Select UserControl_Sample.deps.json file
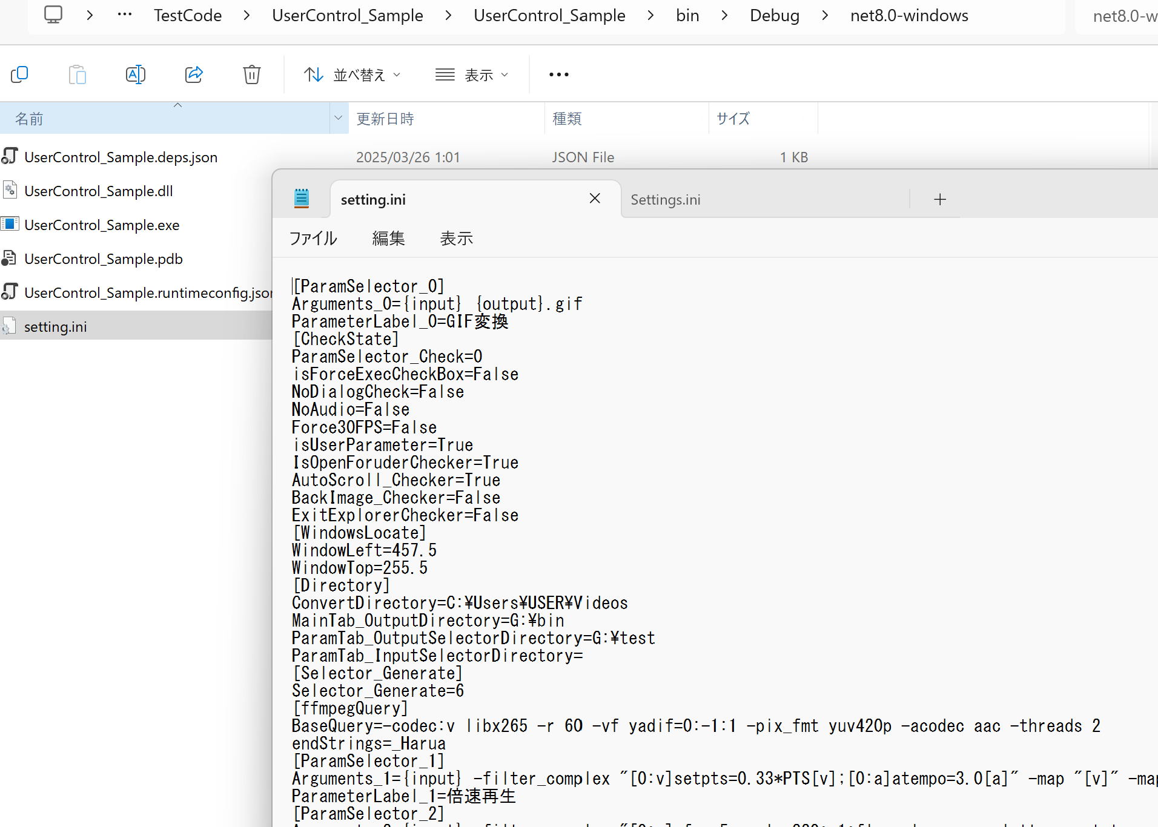The width and height of the screenshot is (1158, 827). (x=121, y=157)
